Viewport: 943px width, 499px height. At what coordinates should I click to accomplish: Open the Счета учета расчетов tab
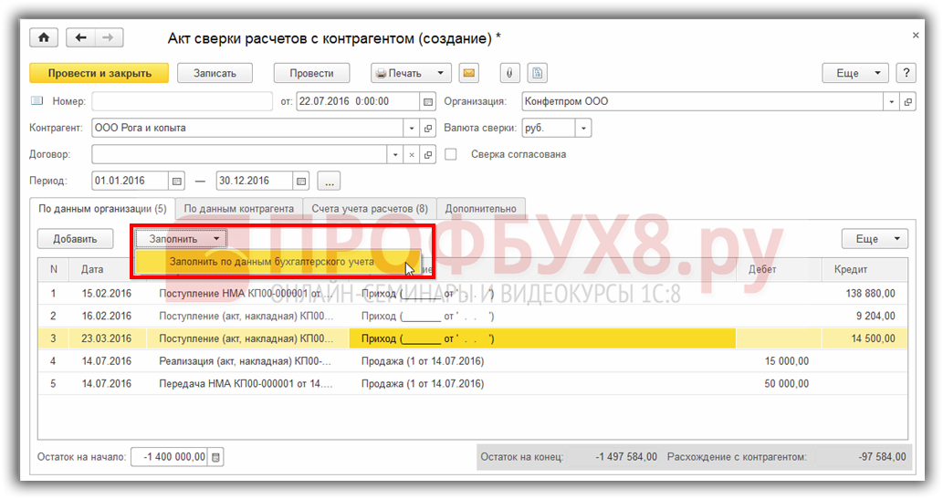pyautogui.click(x=369, y=209)
